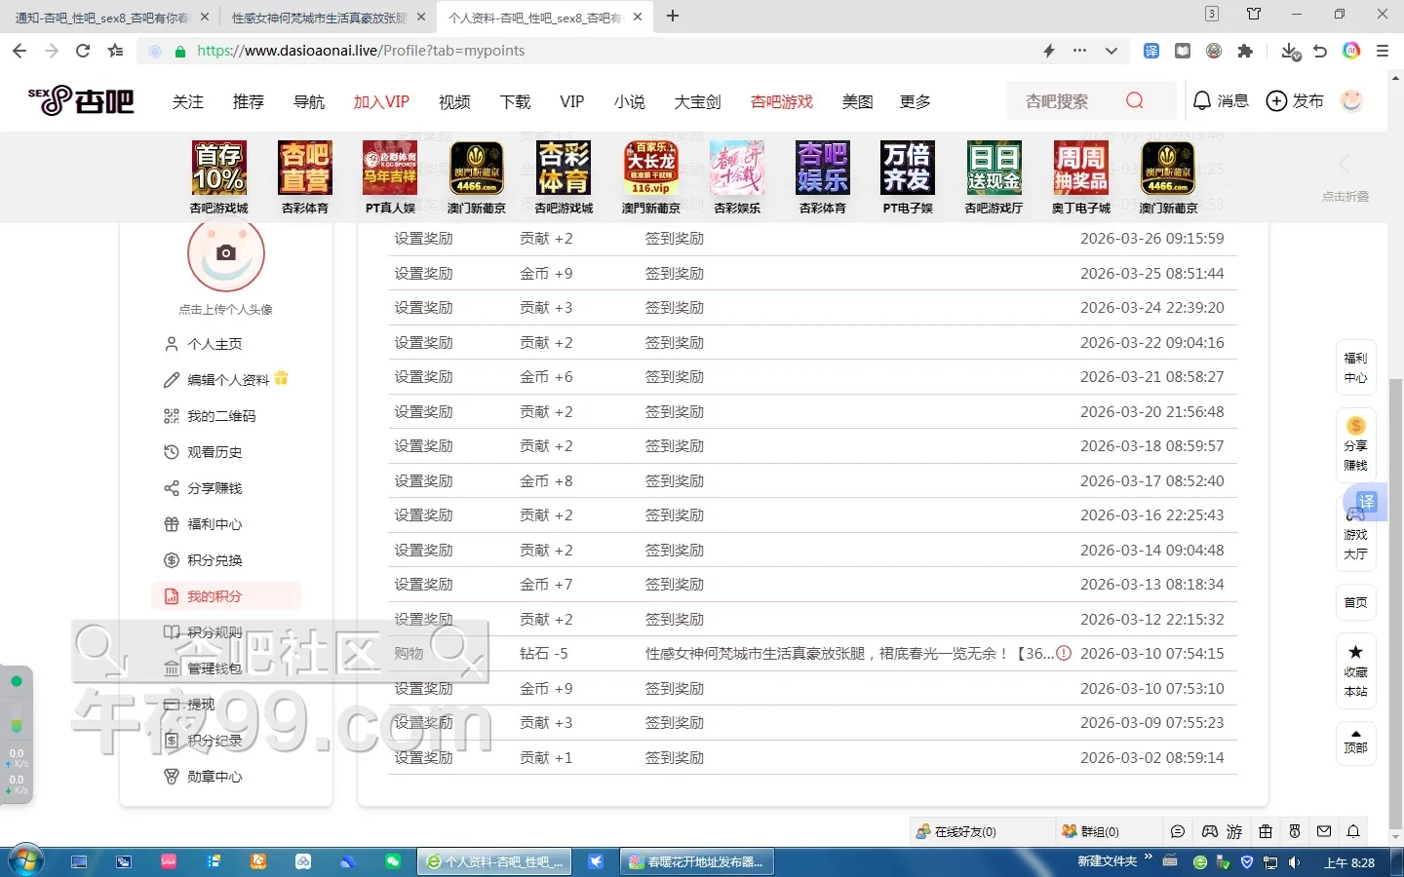Image resolution: width=1404 pixels, height=877 pixels.
Task: Click the search magnifier icon in site header
Action: pos(1134,100)
